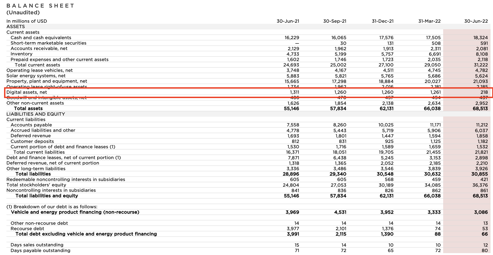Select the Total assets value 55,146
Screen dimensions: 493x255
[291, 108]
